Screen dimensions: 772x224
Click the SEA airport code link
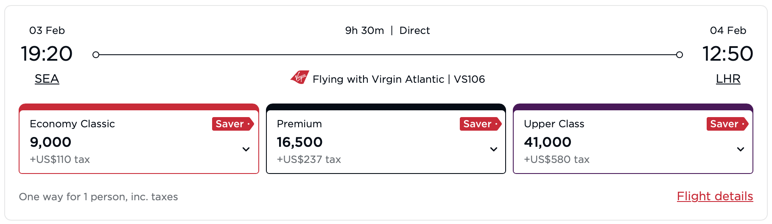coord(47,79)
